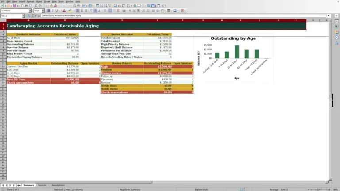Insert an image from the toolbar

[x=116, y=6]
